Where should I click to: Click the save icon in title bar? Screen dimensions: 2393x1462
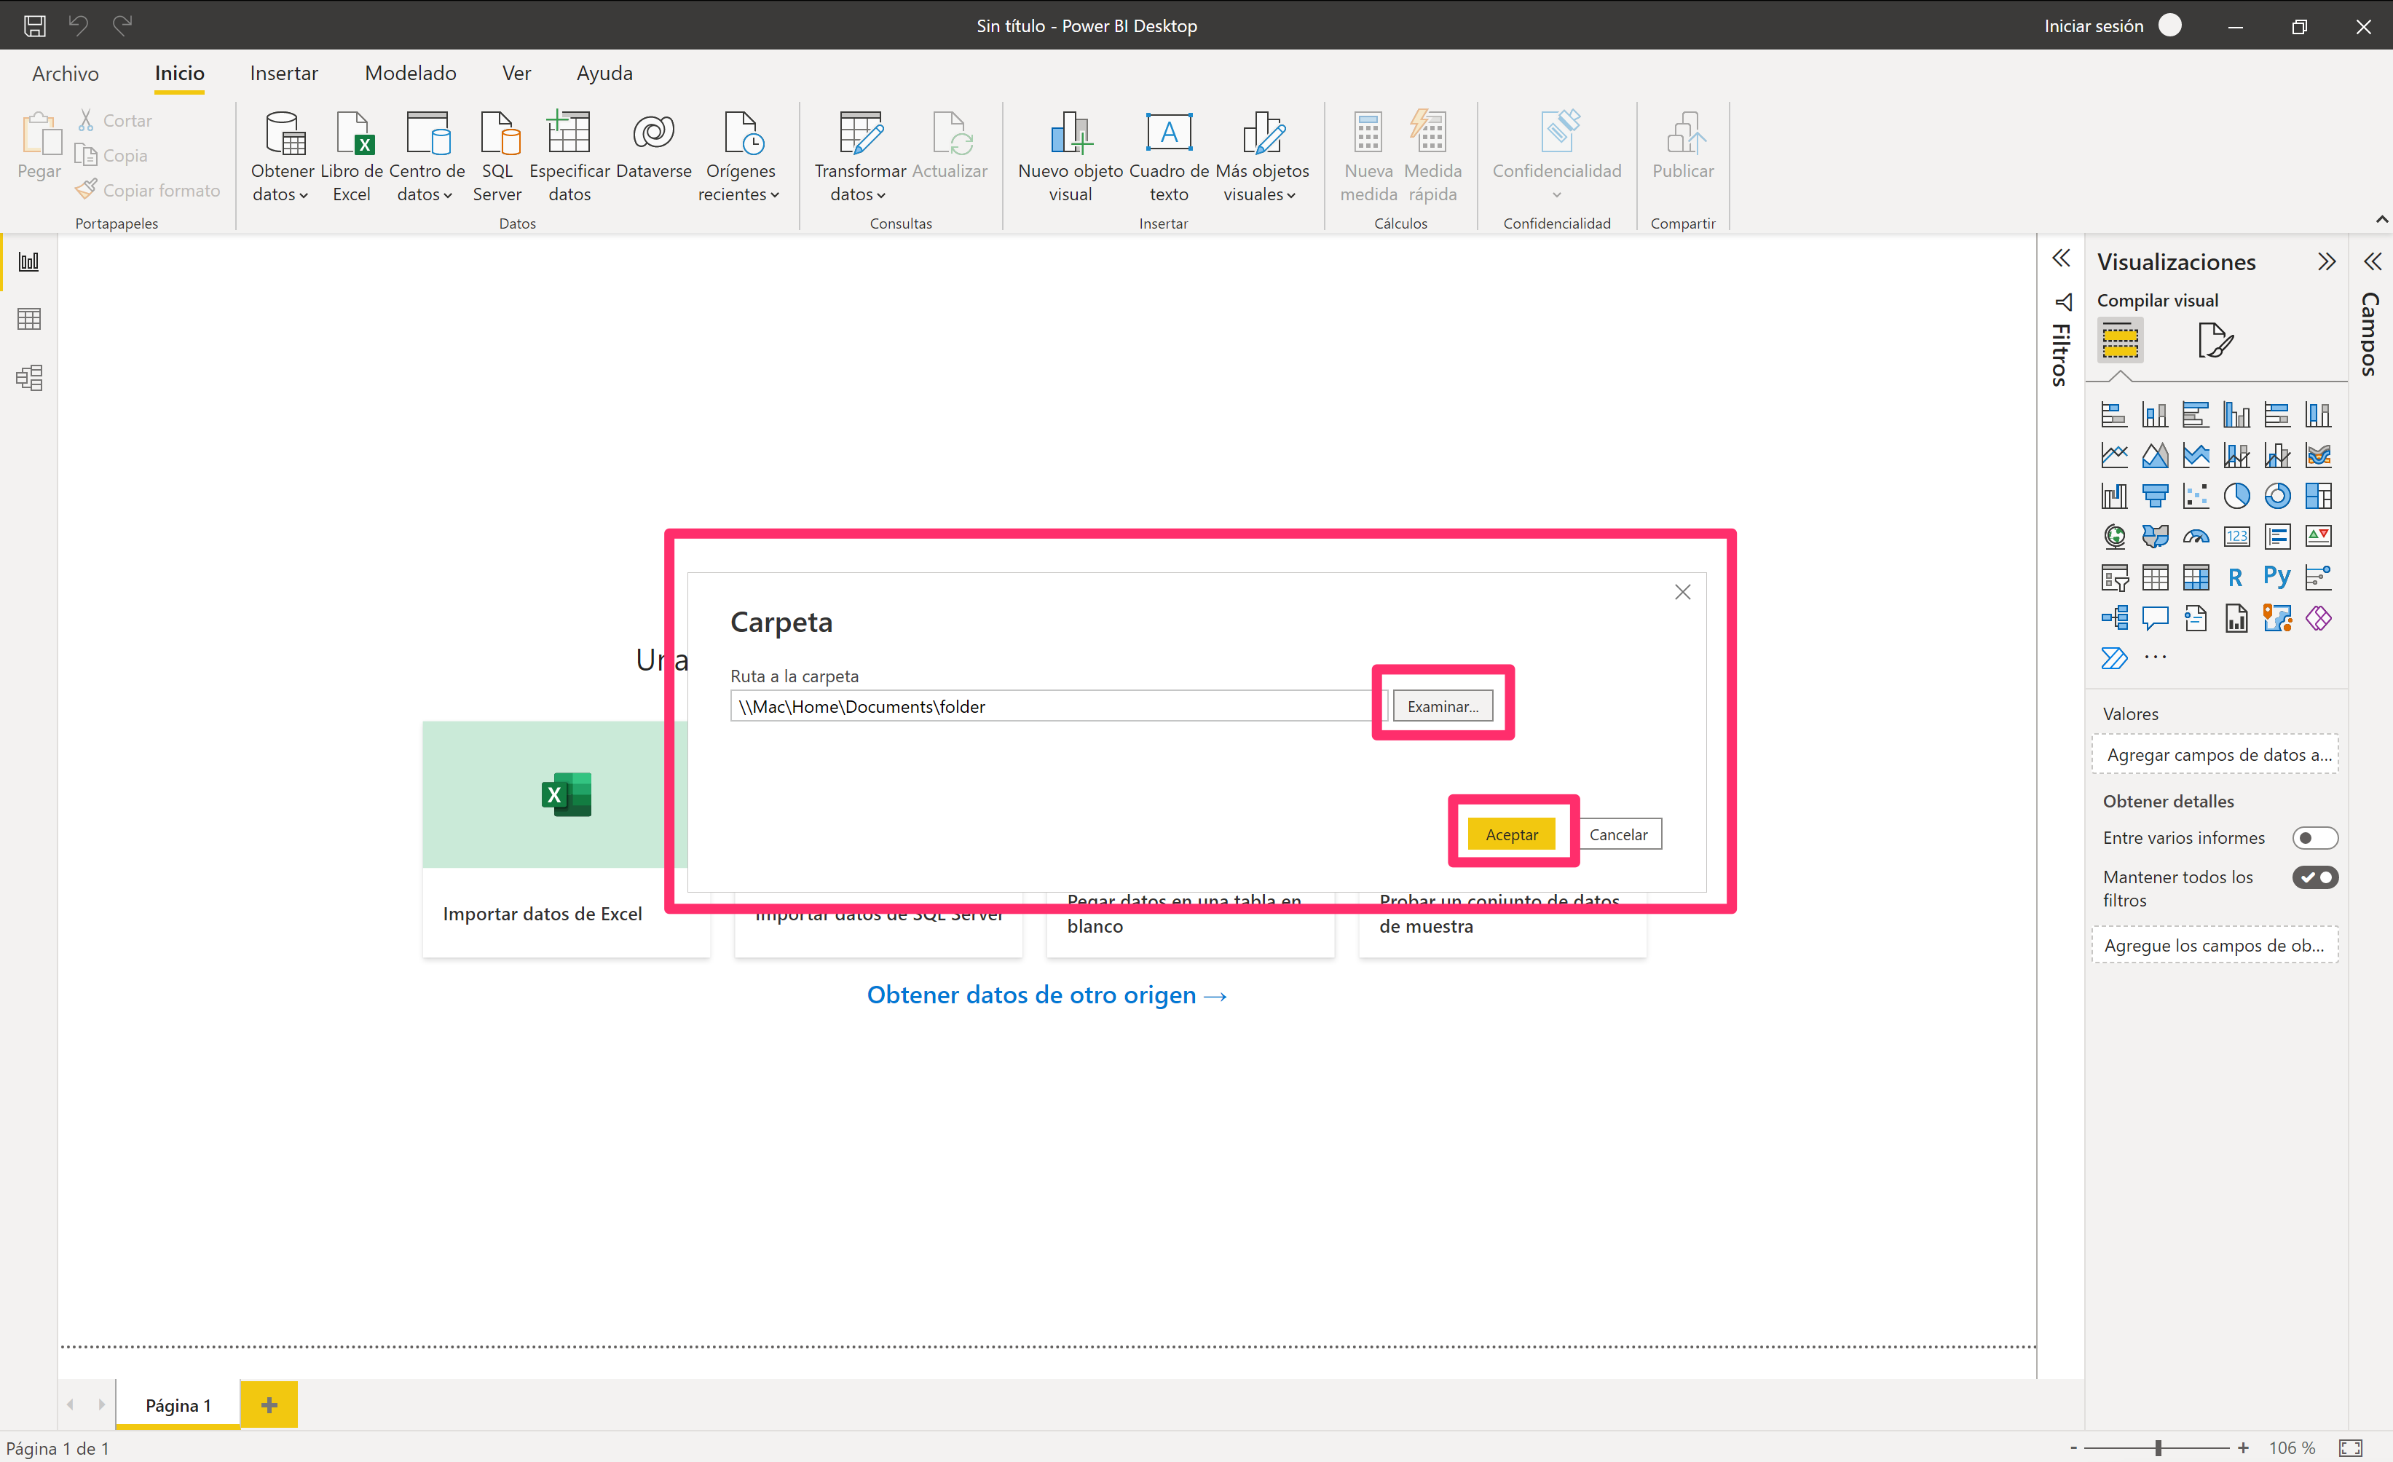[35, 25]
